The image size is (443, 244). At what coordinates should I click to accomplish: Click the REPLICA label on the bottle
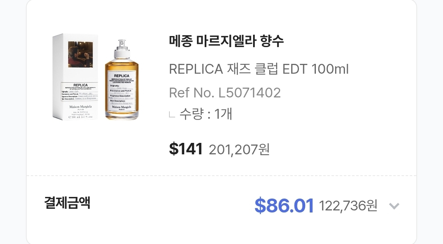coord(122,77)
